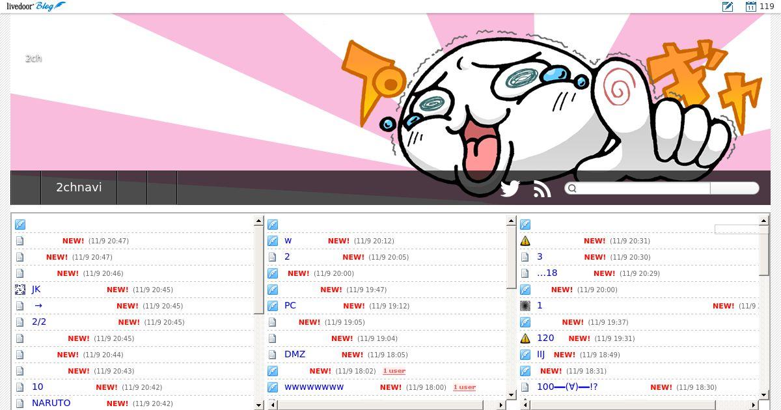Open the write-post pencil icon

point(728,7)
